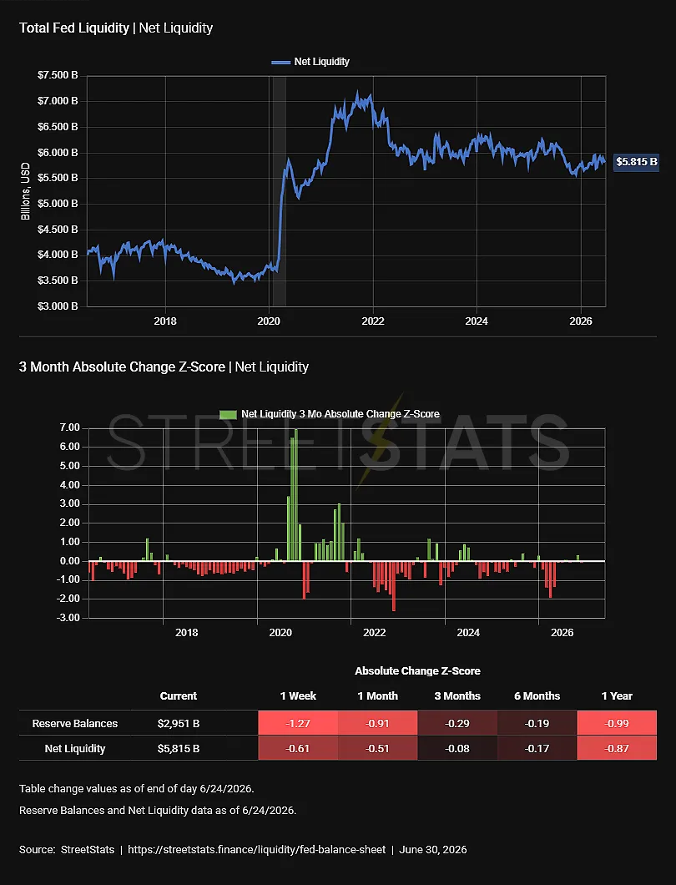Toggle the green Z-Score legend swatch

click(228, 414)
